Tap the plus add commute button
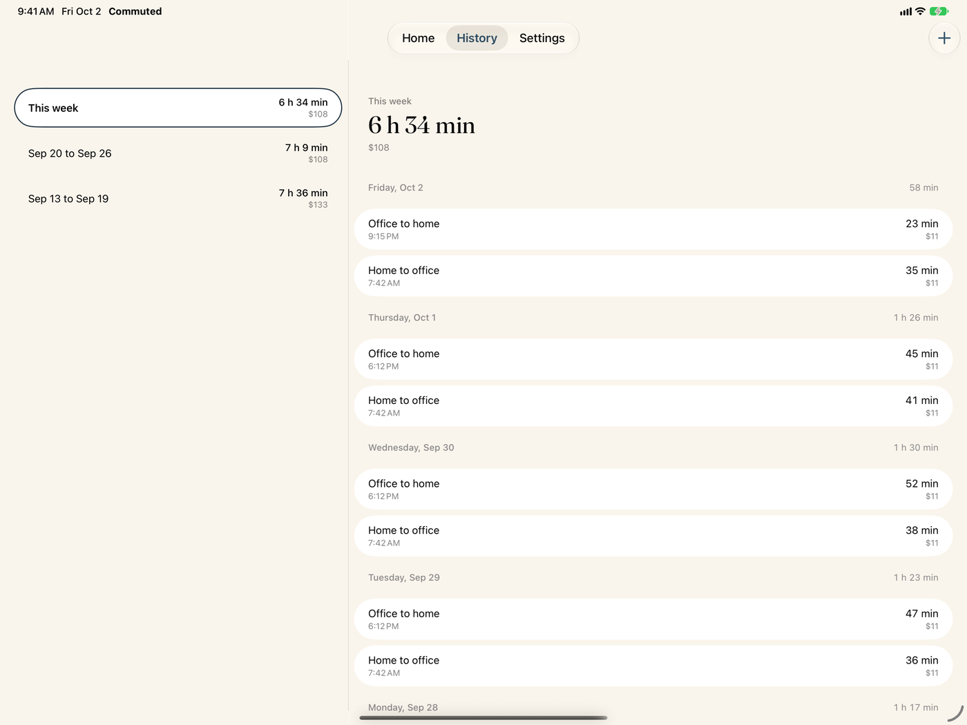Screen dimensions: 967x725 coord(944,38)
